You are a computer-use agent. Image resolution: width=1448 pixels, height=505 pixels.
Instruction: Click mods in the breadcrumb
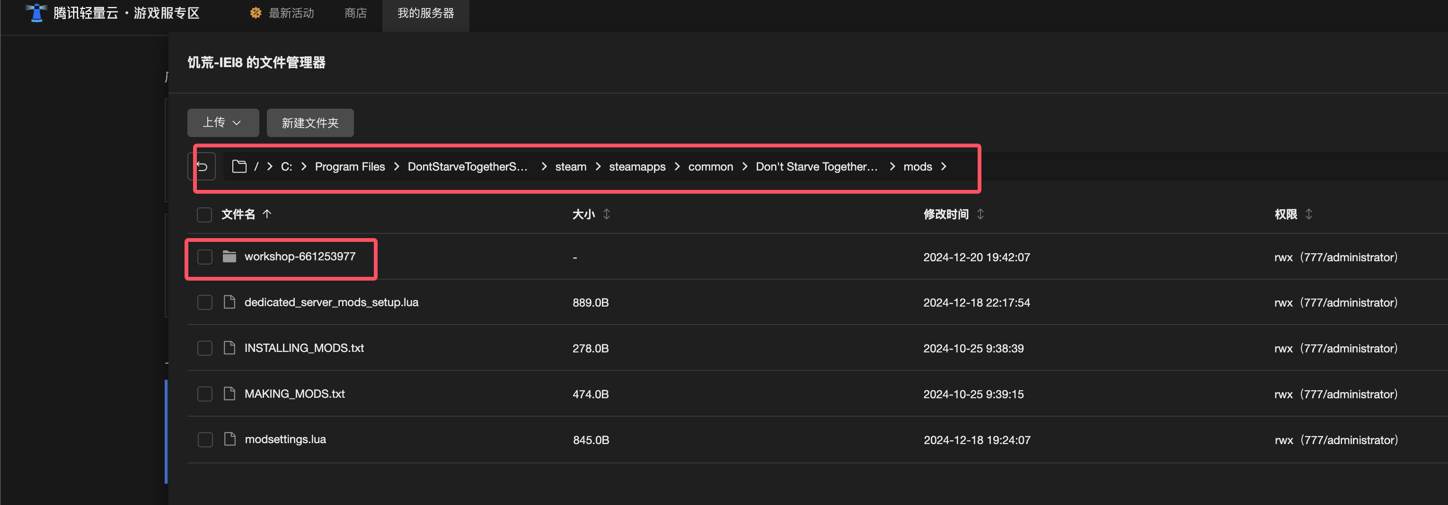(918, 167)
